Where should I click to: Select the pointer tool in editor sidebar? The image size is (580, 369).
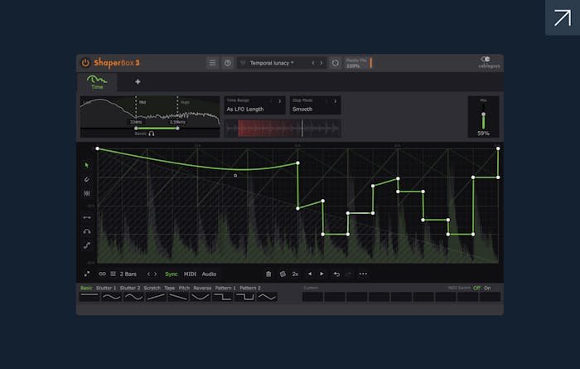tap(87, 165)
